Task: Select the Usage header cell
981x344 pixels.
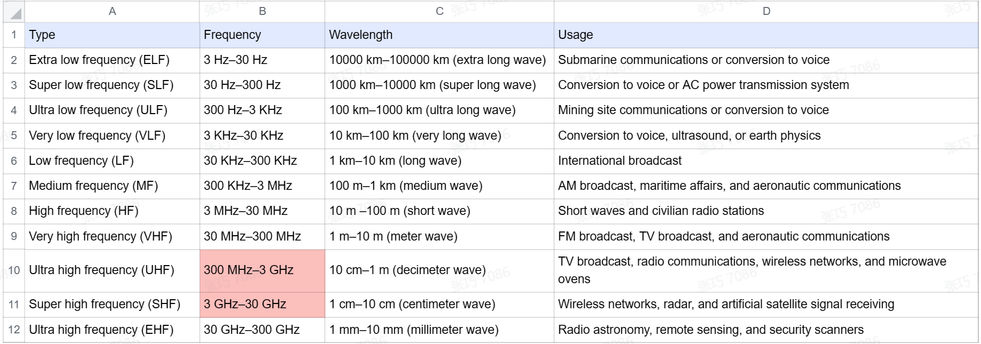Action: point(766,35)
